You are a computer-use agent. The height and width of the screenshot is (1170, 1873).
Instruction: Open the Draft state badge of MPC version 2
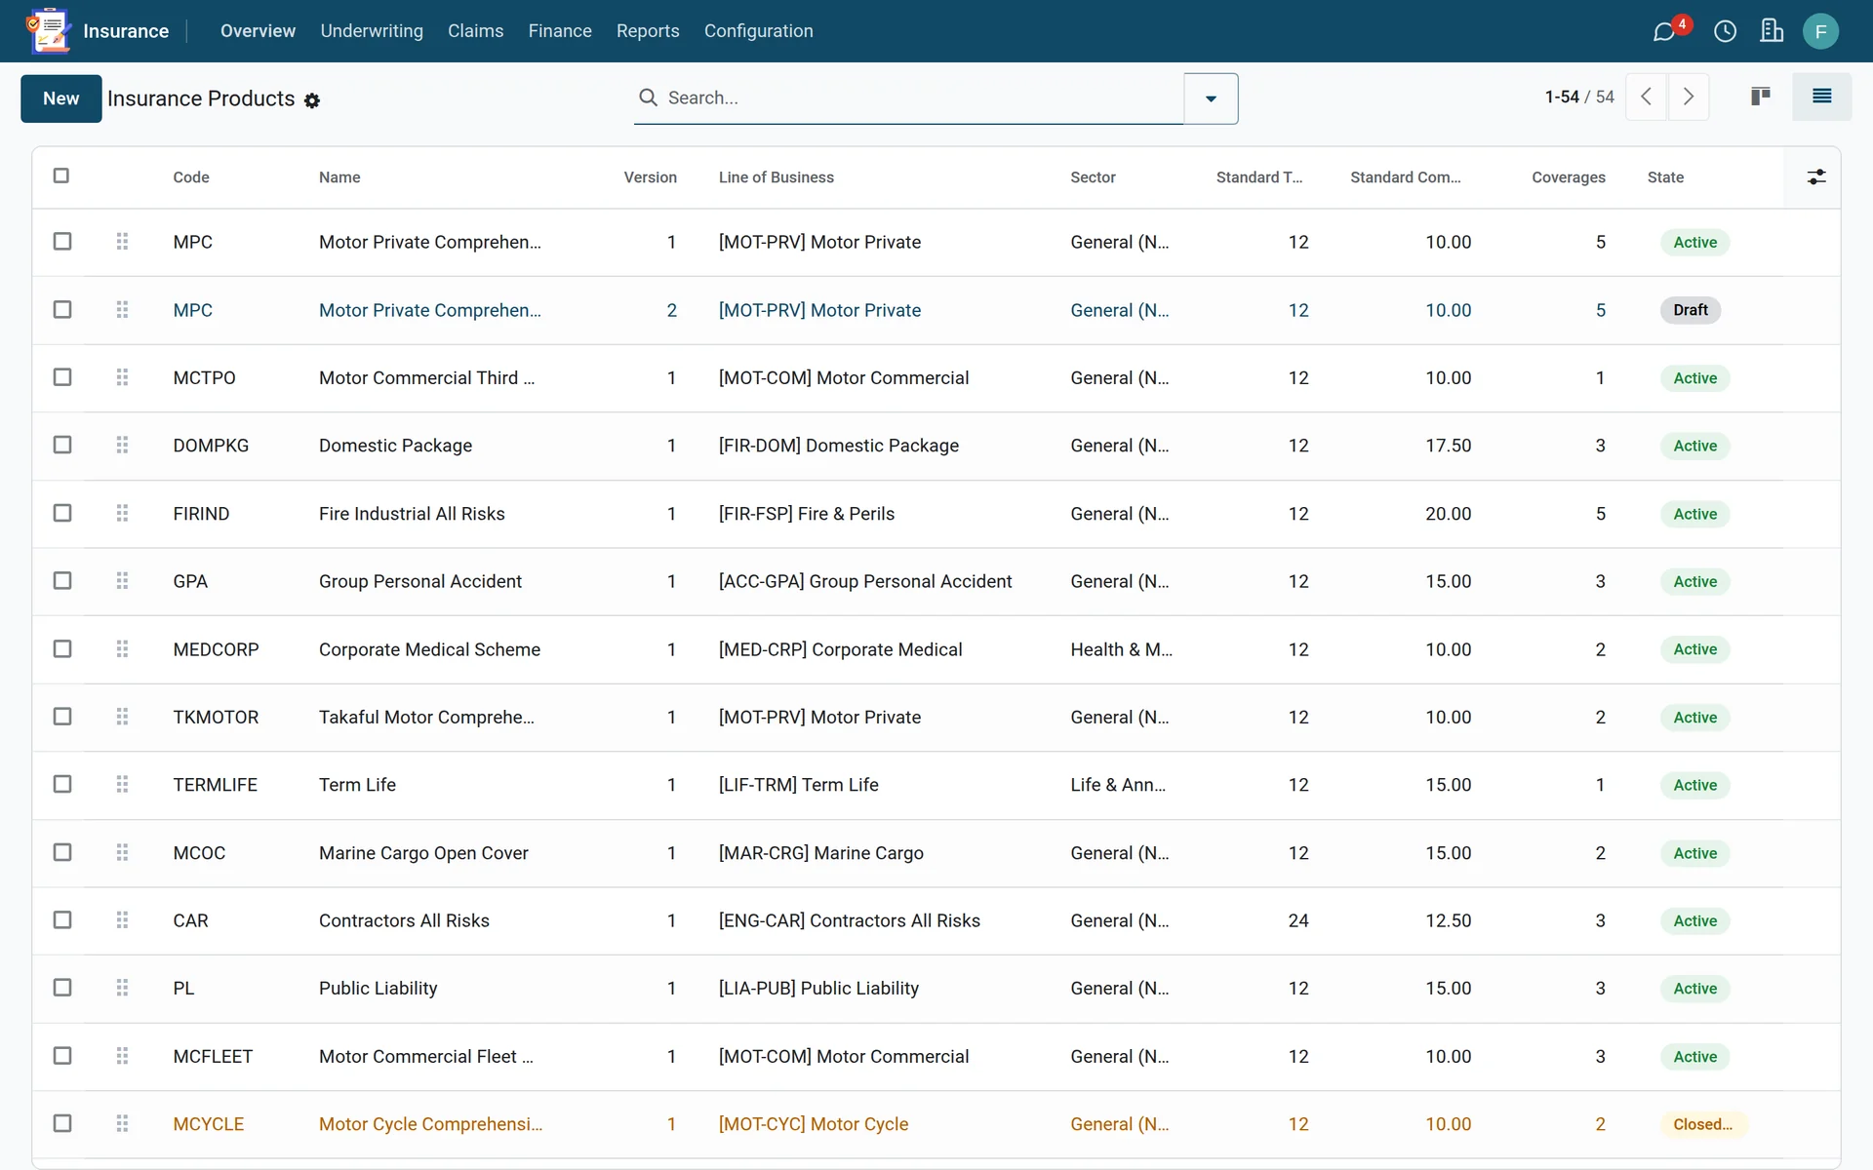1691,310
